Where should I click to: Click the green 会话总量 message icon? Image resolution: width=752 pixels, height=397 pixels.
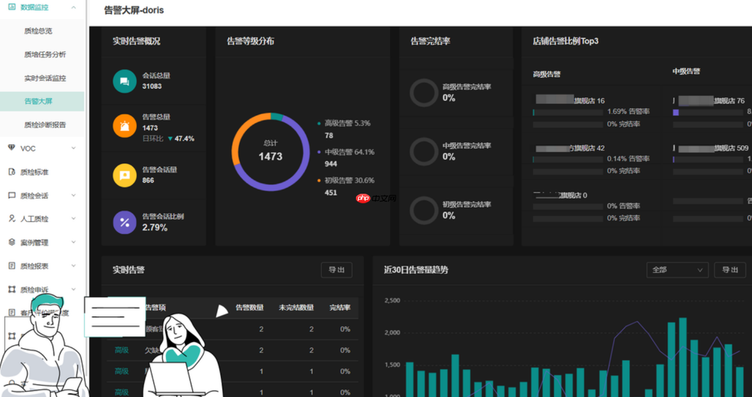pos(124,81)
